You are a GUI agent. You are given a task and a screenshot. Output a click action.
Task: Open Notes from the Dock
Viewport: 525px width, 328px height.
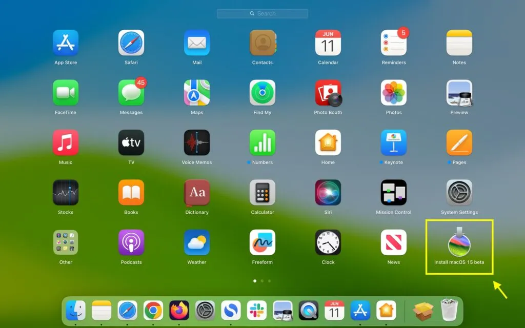[x=102, y=310]
